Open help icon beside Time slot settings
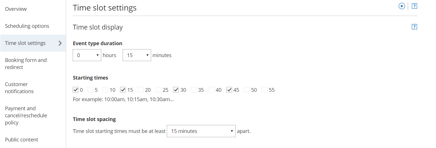436x148 pixels. [414, 6]
